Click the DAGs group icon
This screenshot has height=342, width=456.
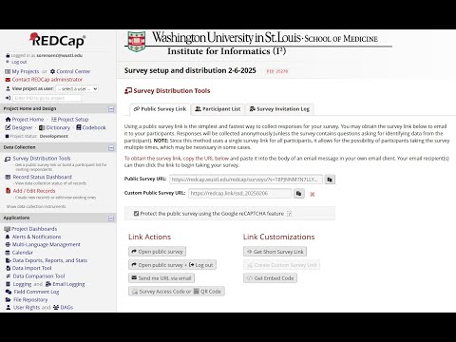(56, 308)
